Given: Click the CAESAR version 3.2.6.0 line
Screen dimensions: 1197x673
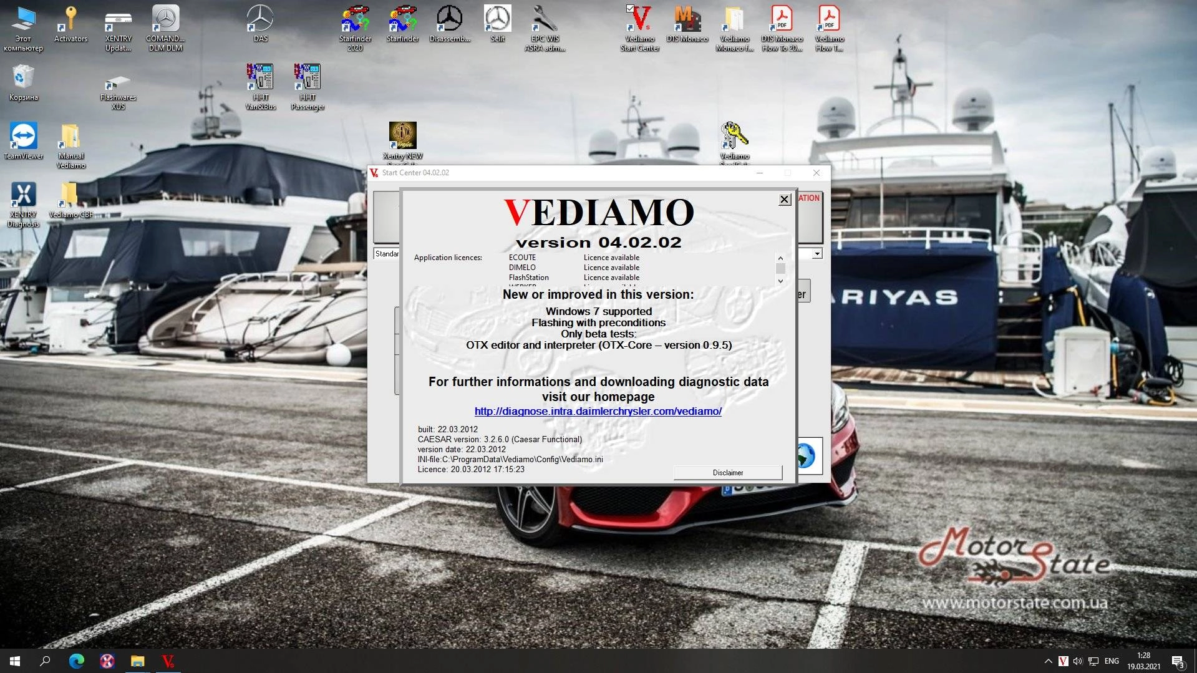Looking at the screenshot, I should [500, 440].
